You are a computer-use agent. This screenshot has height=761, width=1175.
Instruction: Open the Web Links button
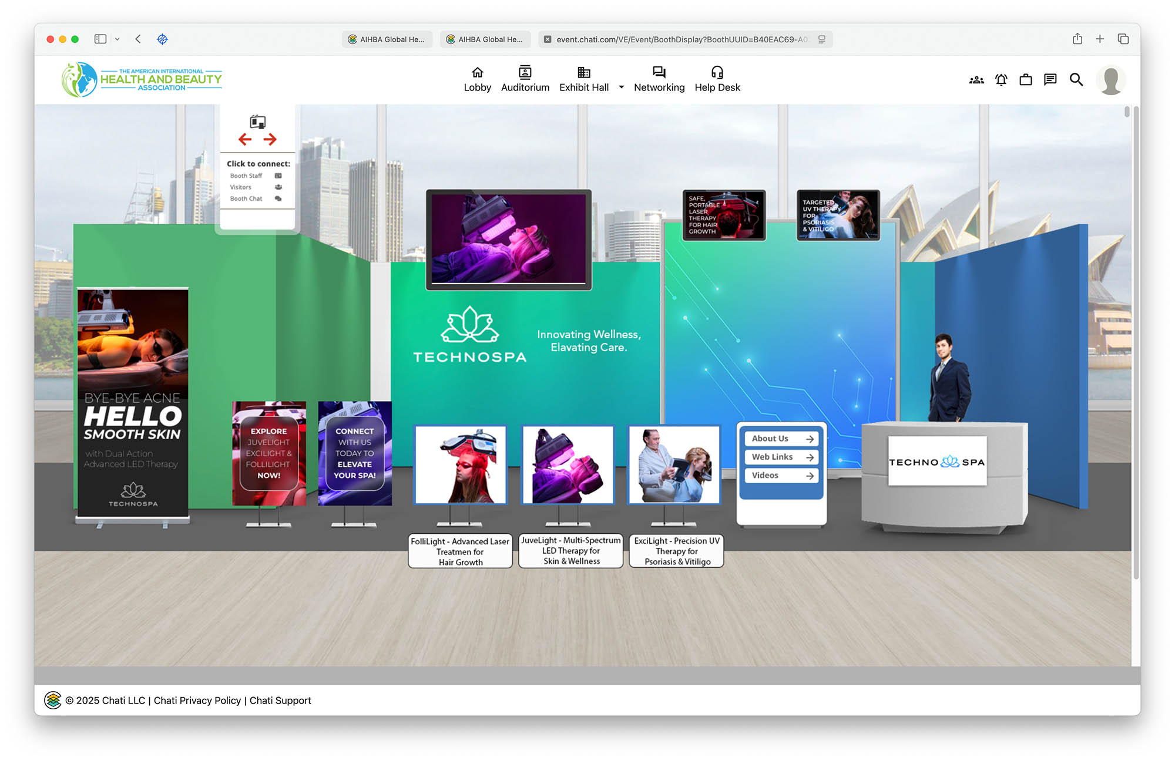click(781, 457)
